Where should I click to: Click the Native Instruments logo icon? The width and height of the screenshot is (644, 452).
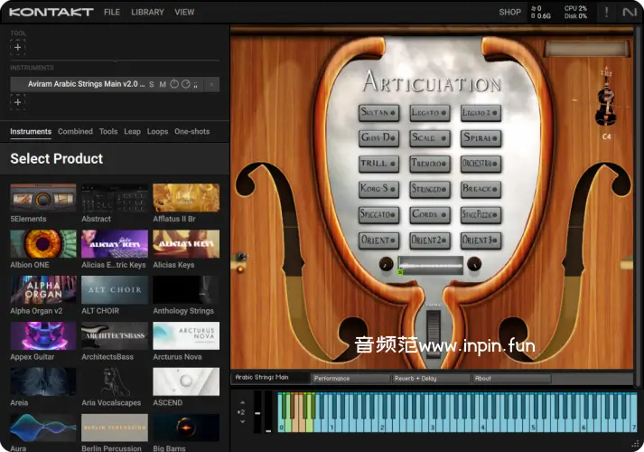click(x=629, y=12)
